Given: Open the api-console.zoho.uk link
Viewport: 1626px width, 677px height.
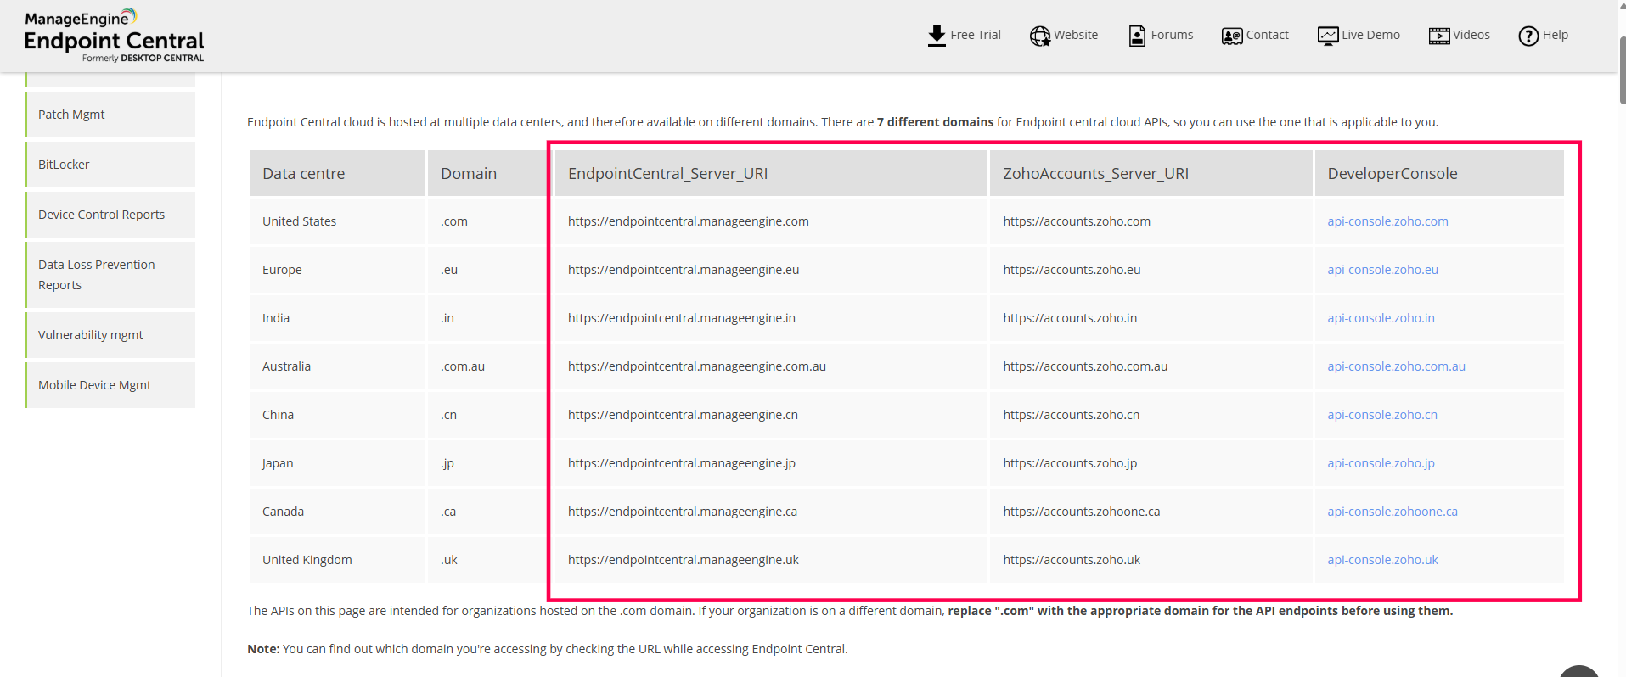Looking at the screenshot, I should (x=1382, y=560).
